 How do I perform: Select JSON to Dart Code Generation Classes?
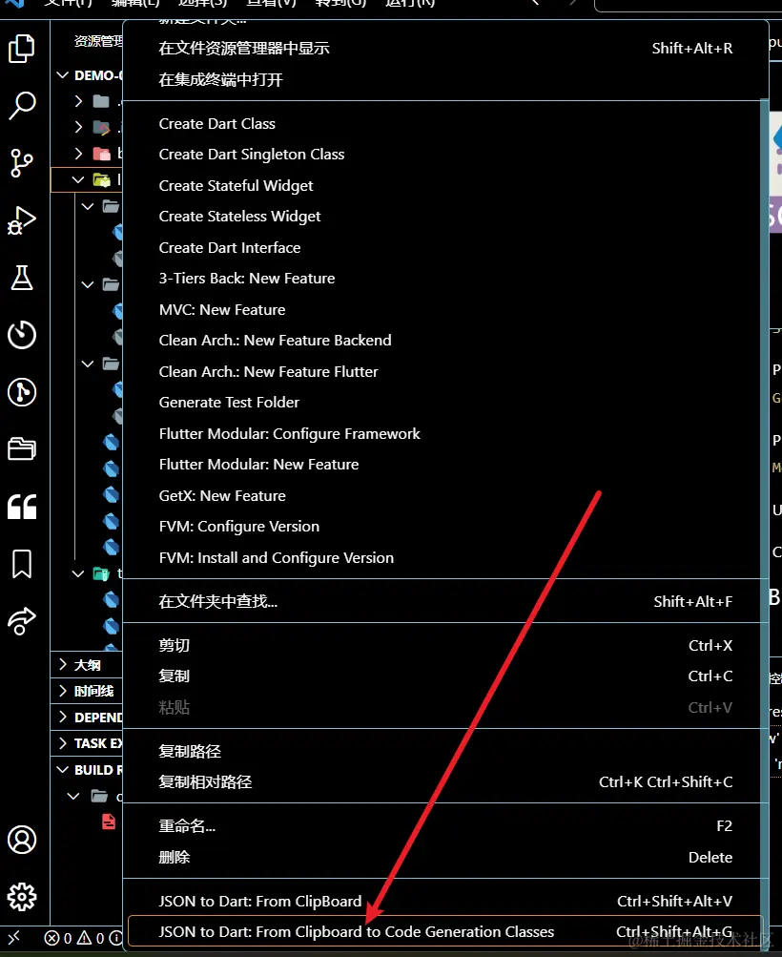(445, 931)
